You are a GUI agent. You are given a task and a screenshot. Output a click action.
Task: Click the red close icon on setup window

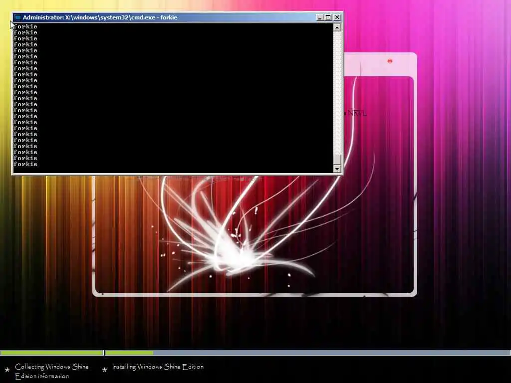click(x=390, y=61)
